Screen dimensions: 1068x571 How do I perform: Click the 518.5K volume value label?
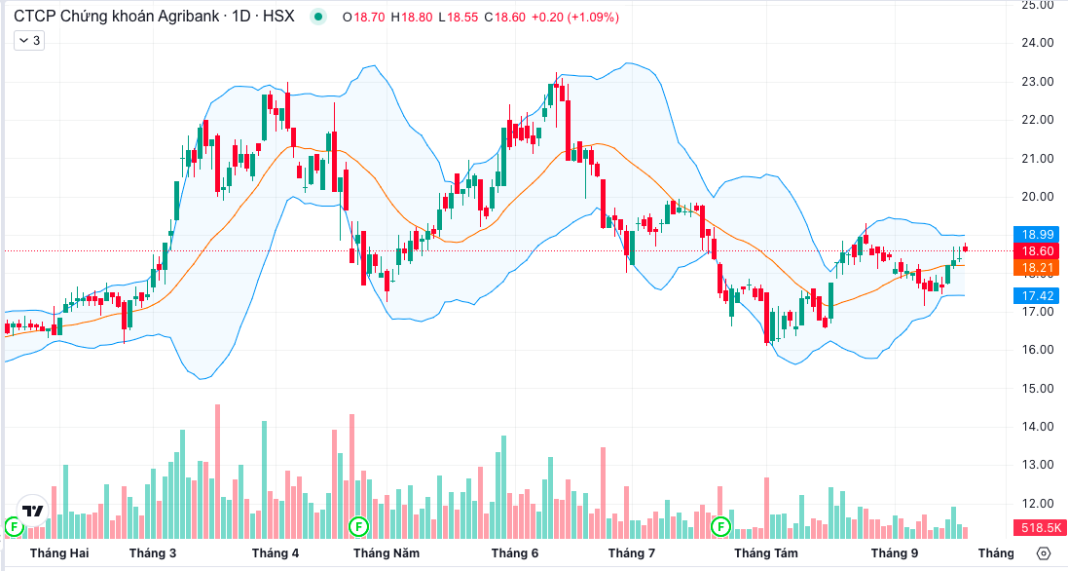[x=1040, y=527]
